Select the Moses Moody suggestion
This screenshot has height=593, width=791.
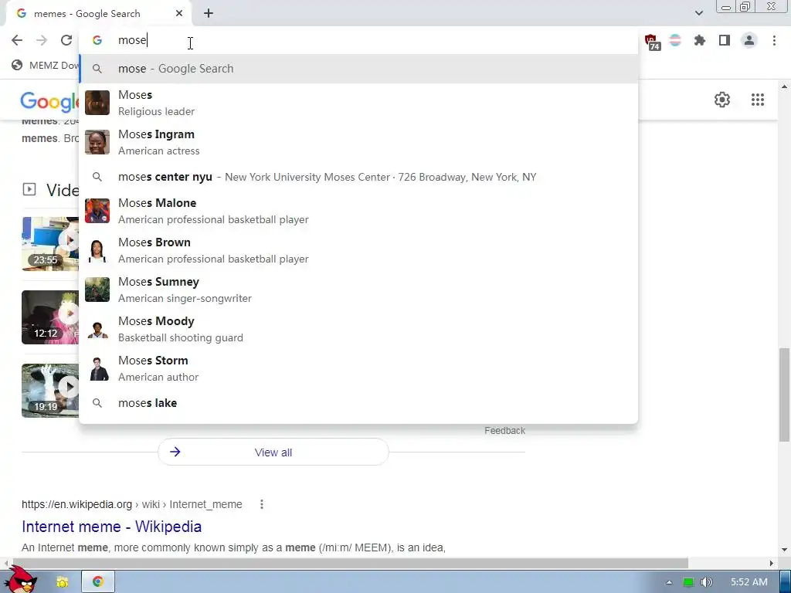tap(358, 329)
